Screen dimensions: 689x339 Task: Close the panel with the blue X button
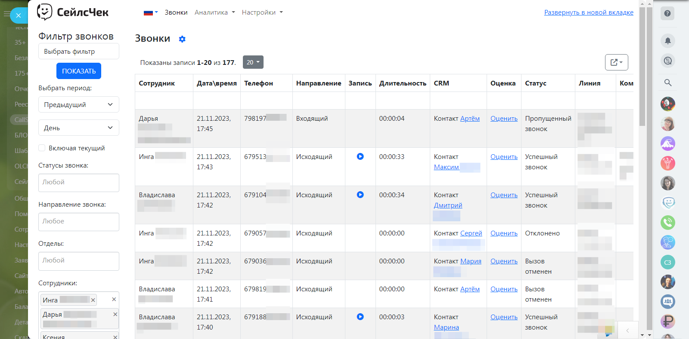tap(19, 15)
